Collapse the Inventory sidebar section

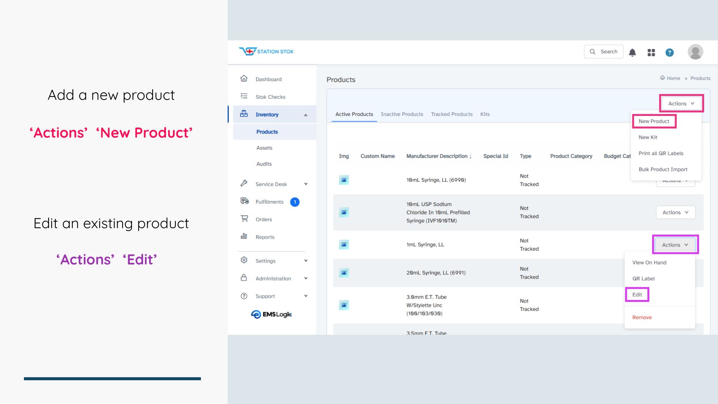306,115
